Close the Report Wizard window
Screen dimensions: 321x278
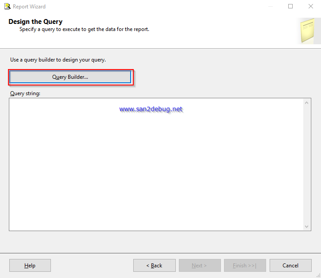(x=310, y=6)
